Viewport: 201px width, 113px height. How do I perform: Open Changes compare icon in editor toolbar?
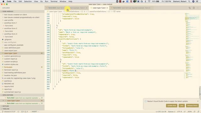[x=190, y=8]
